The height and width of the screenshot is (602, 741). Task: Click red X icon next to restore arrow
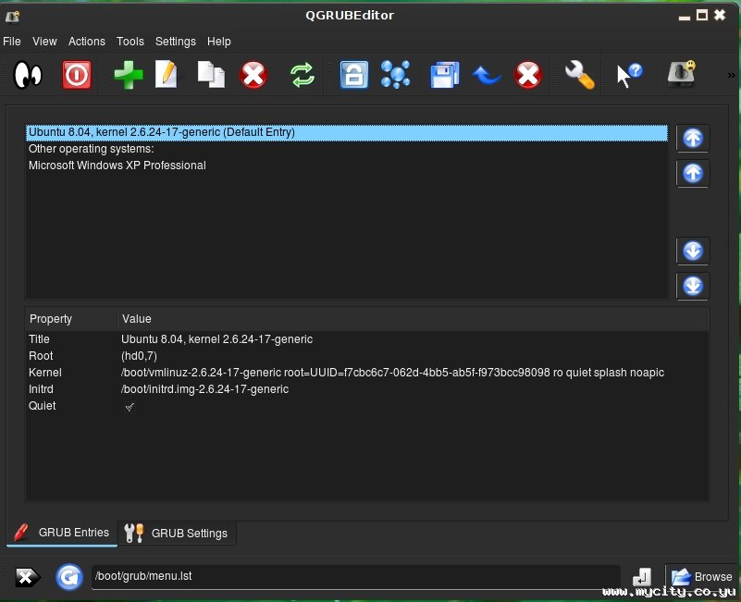pyautogui.click(x=528, y=75)
